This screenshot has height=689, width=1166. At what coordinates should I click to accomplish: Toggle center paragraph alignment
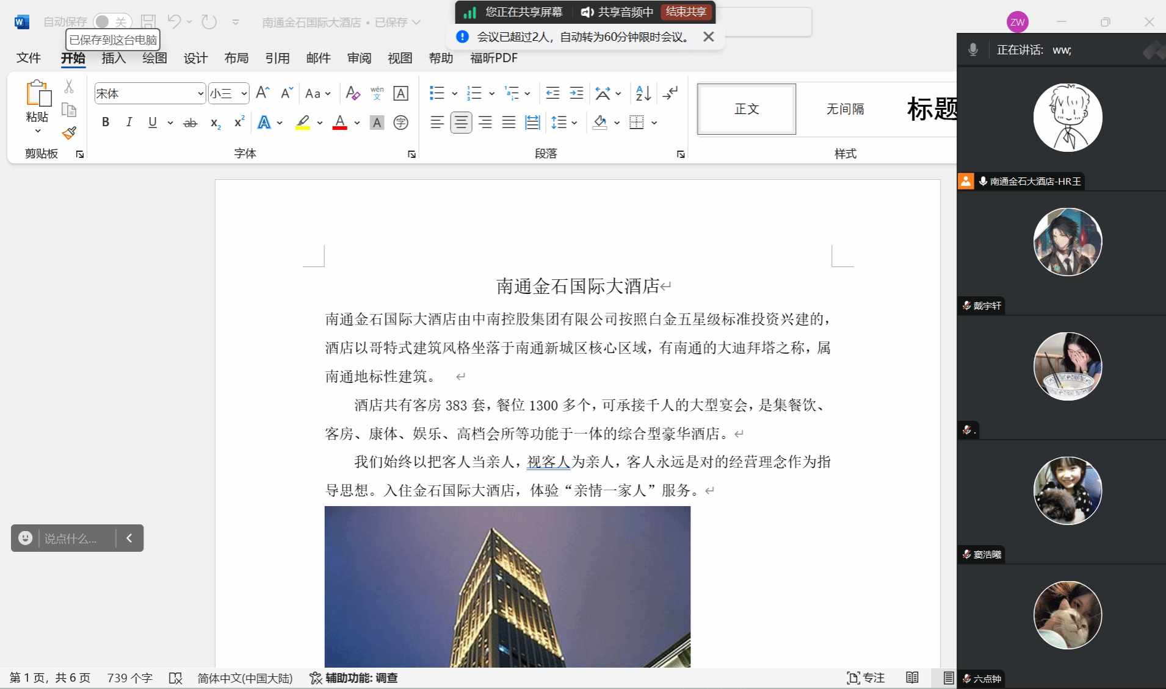pyautogui.click(x=461, y=123)
